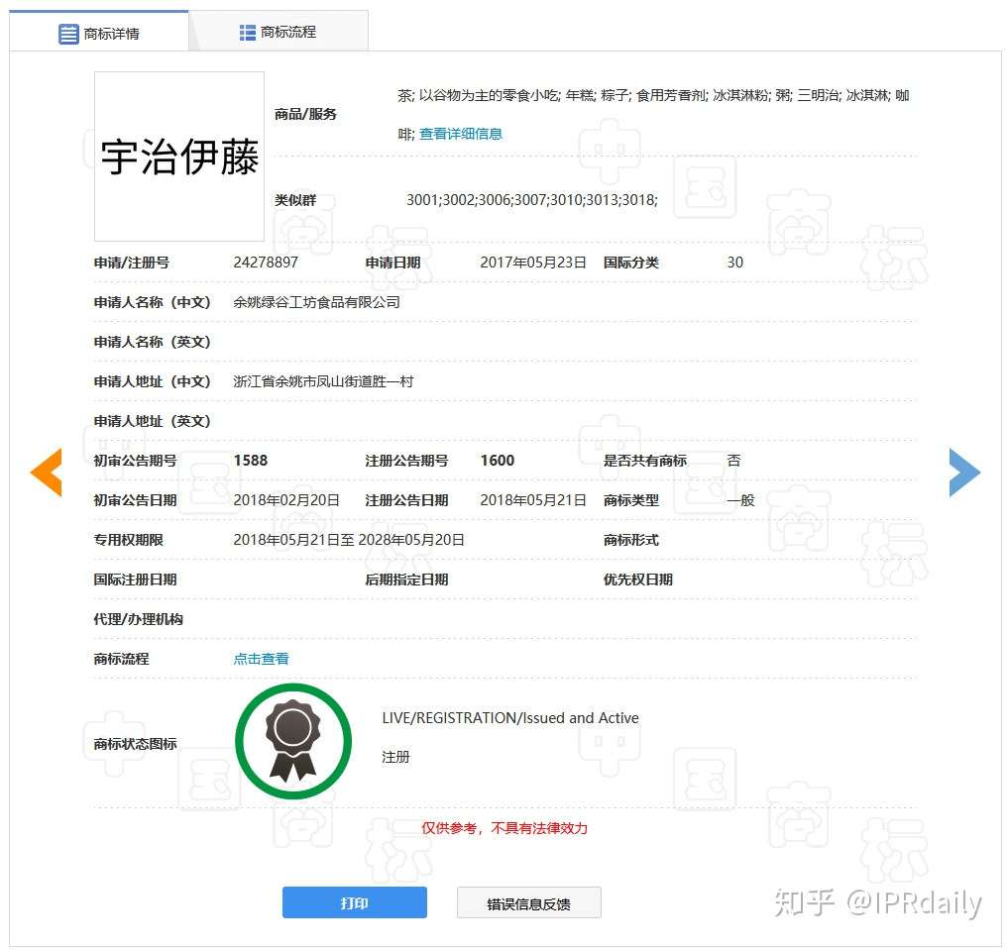Click the 后期指定日期 label
1008x949 pixels.
click(x=406, y=579)
